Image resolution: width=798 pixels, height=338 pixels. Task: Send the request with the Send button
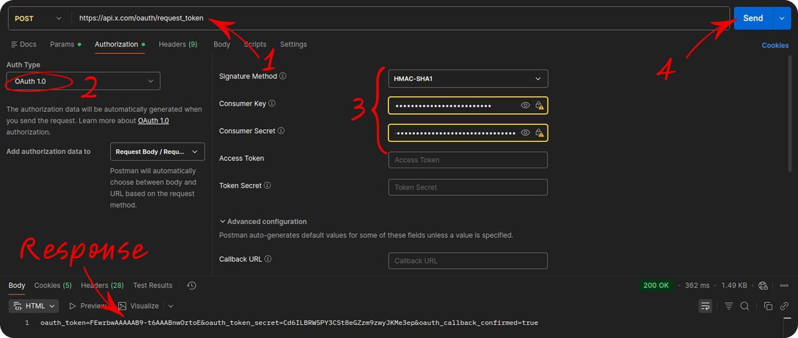coord(753,19)
